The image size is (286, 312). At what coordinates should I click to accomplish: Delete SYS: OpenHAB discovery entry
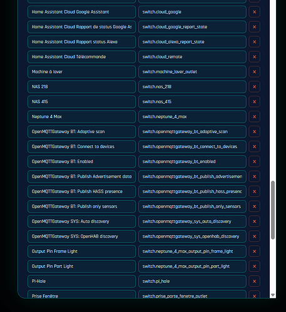pyautogui.click(x=254, y=236)
